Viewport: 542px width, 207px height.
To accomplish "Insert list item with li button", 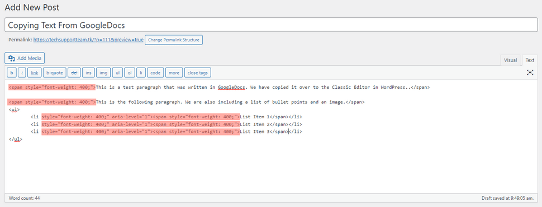I will pyautogui.click(x=141, y=73).
